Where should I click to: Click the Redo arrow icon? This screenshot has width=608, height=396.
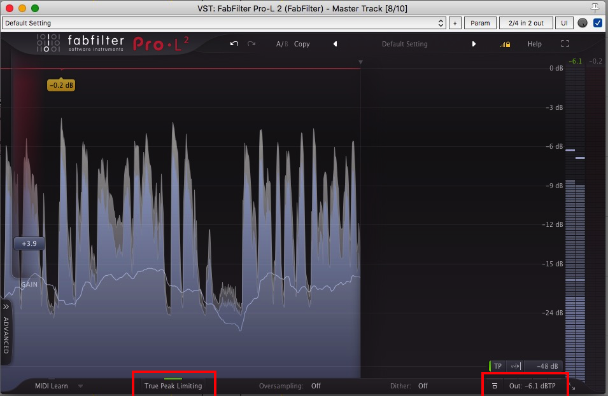[251, 44]
